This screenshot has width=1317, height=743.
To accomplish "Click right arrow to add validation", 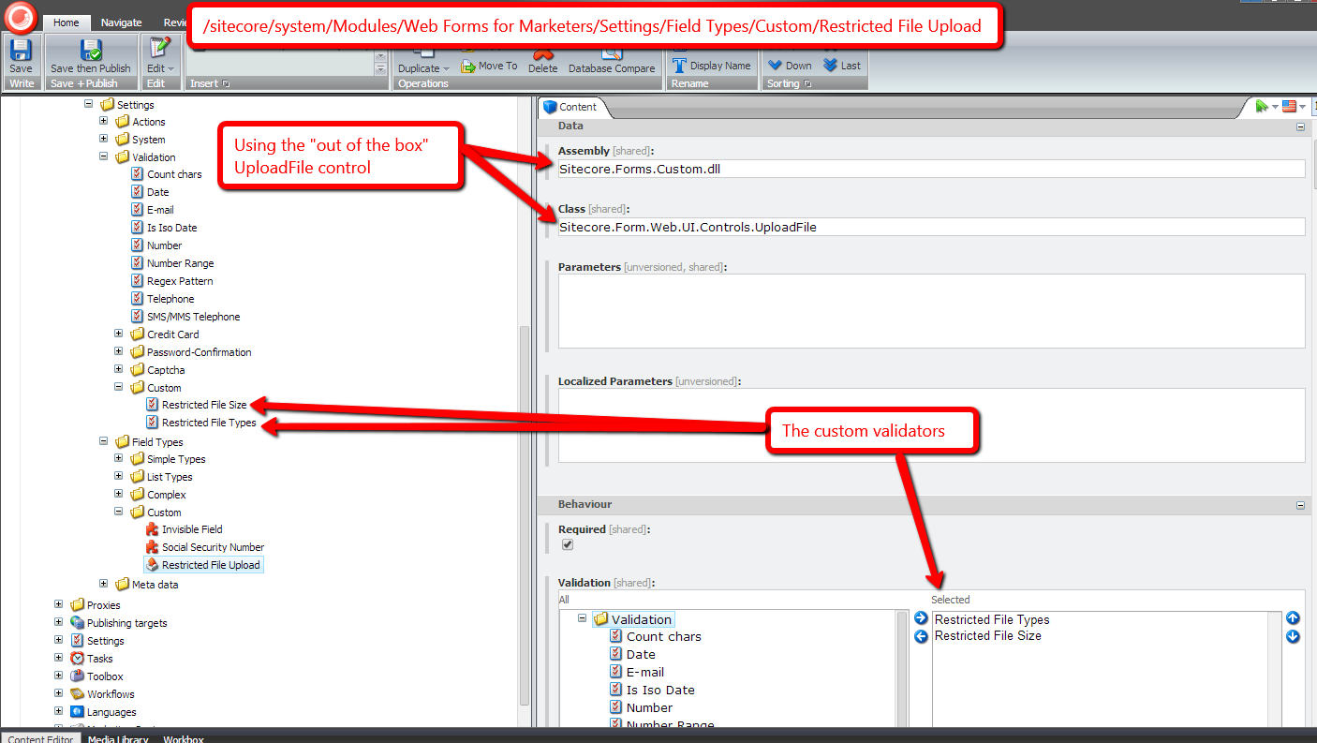I will pos(921,618).
